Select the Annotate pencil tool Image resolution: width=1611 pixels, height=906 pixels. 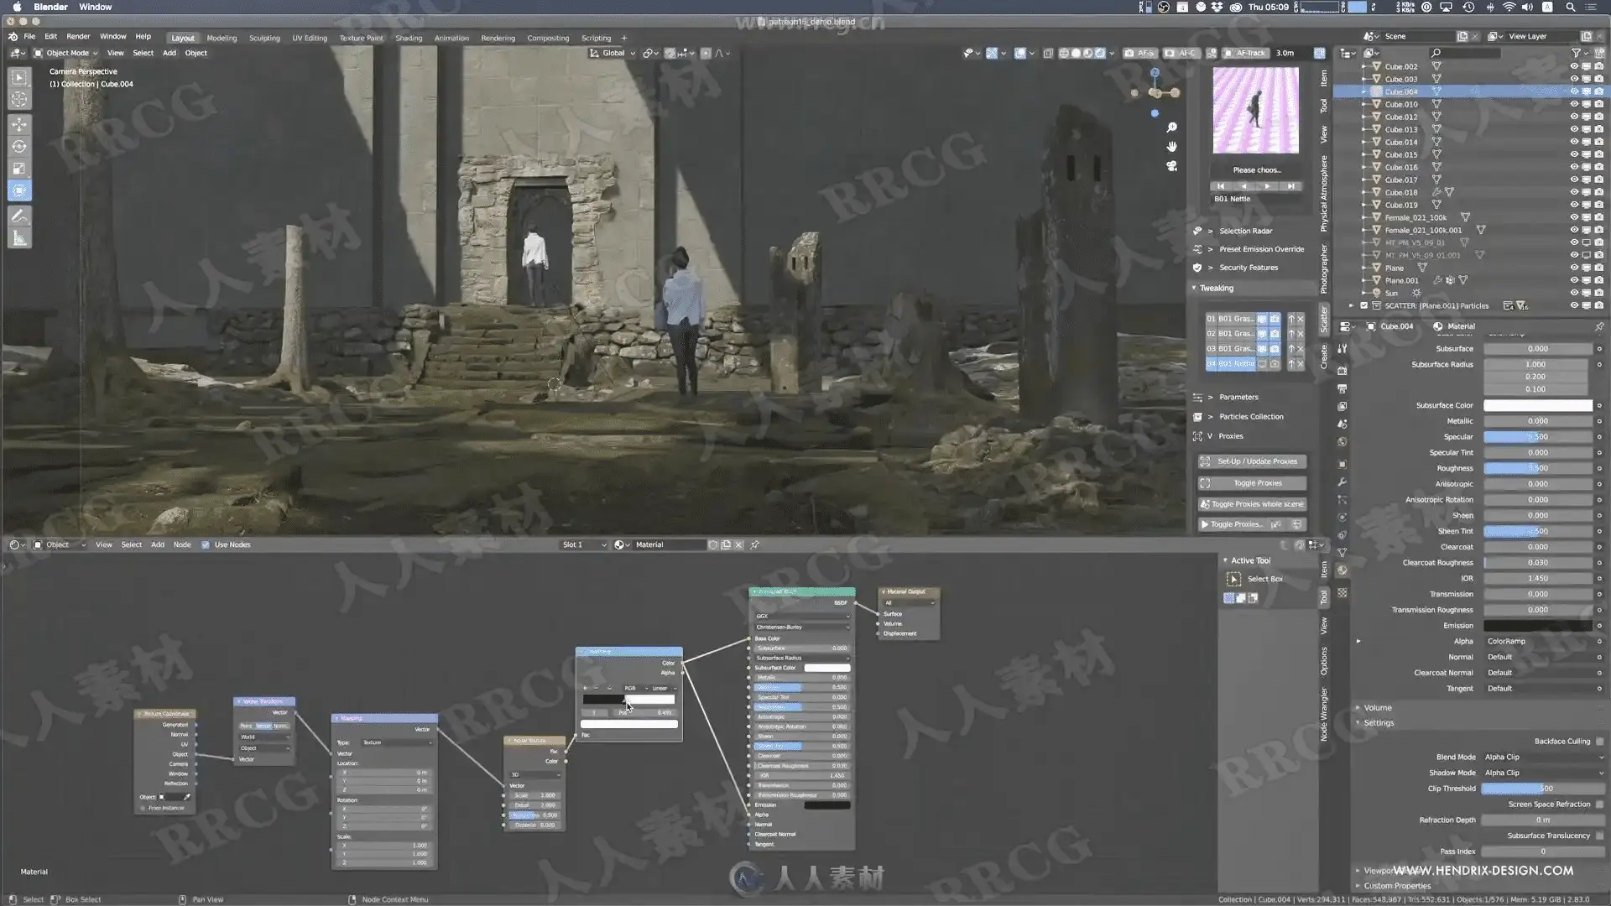tap(19, 216)
